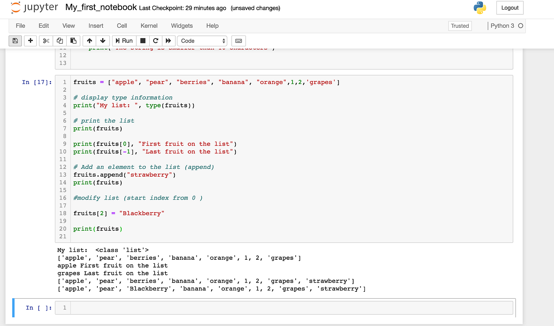Open the Widgets menu
This screenshot has height=326, width=554.
point(182,26)
